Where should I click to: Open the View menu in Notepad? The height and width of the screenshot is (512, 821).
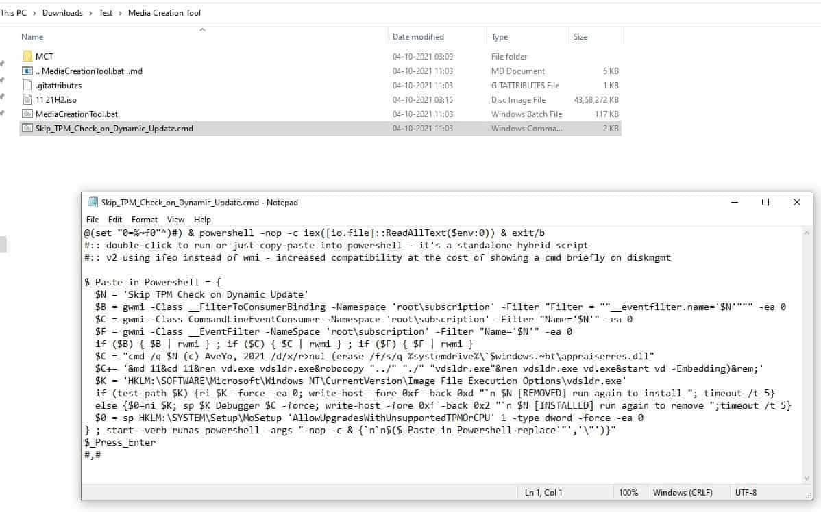pyautogui.click(x=175, y=220)
